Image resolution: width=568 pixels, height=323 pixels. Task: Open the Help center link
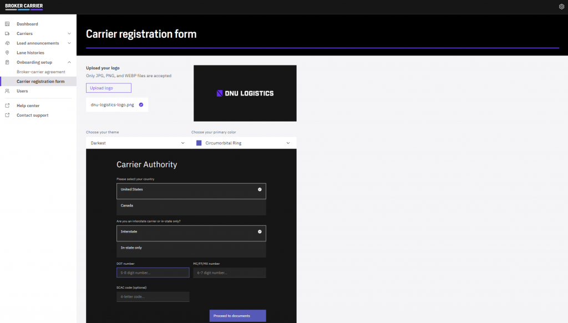click(28, 105)
